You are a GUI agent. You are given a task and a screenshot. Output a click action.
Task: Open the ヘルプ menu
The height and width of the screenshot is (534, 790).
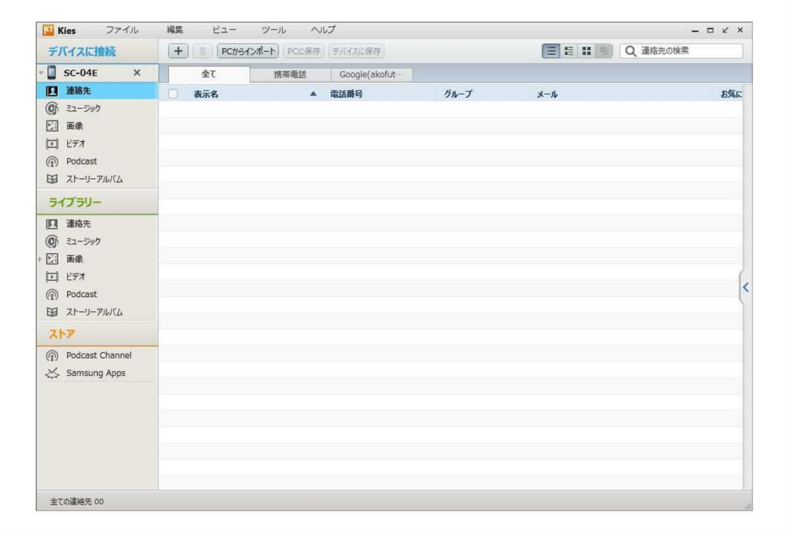[x=323, y=30]
